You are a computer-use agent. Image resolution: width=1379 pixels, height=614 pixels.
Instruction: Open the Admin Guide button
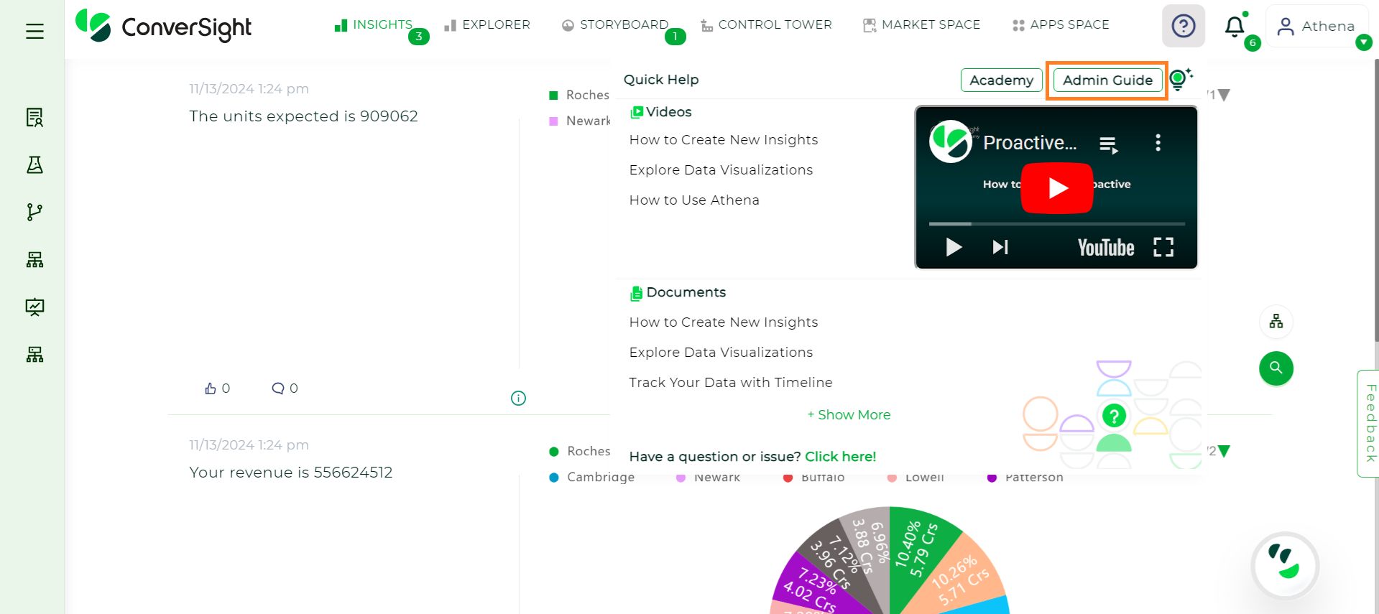1107,80
